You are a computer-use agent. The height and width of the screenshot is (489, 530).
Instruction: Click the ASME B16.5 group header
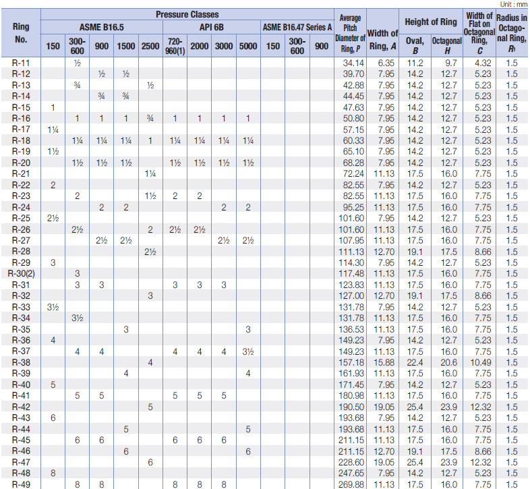coord(101,28)
